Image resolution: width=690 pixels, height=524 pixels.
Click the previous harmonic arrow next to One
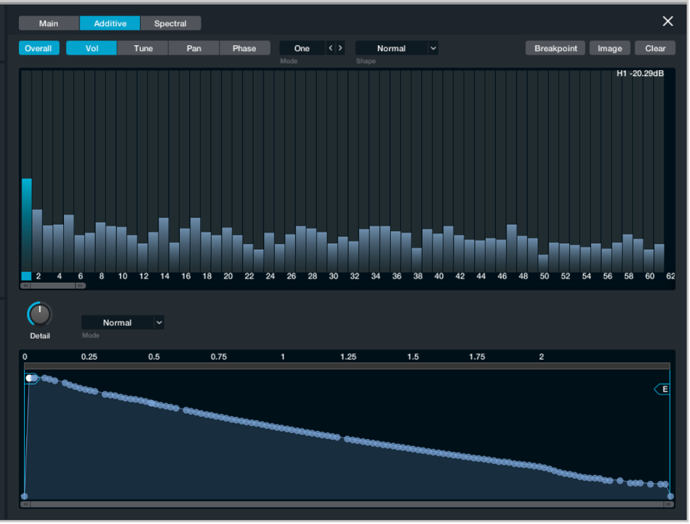pos(330,48)
